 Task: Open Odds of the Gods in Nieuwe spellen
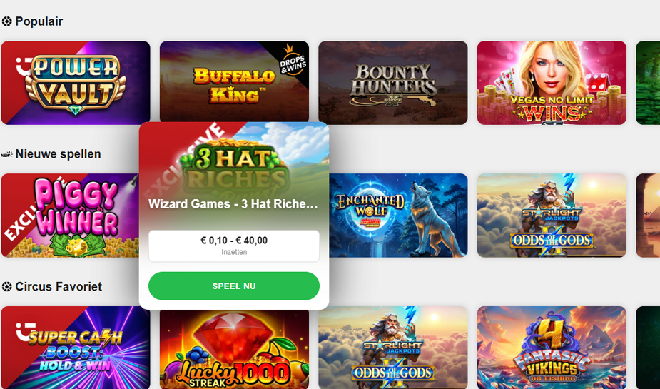[x=552, y=215]
